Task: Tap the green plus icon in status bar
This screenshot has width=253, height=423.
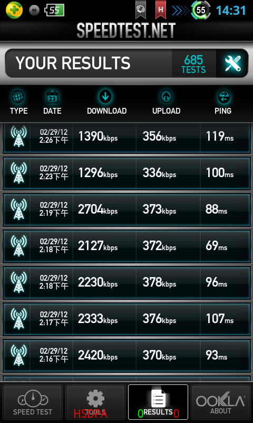Action: pyautogui.click(x=14, y=10)
